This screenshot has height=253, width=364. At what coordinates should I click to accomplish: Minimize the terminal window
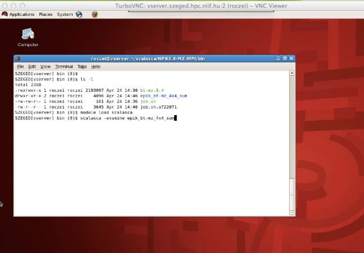click(x=278, y=59)
